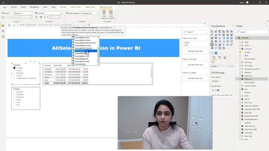
Task: Check France in the Country slicer
Action: [x=14, y=70]
